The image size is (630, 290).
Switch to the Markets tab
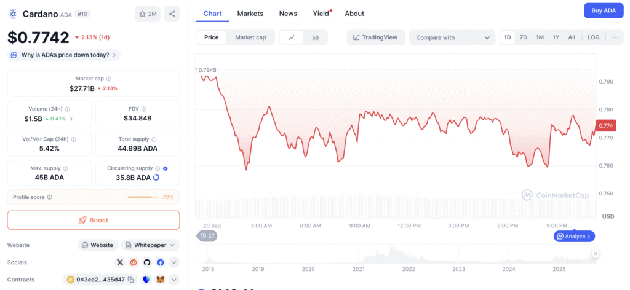pyautogui.click(x=250, y=14)
